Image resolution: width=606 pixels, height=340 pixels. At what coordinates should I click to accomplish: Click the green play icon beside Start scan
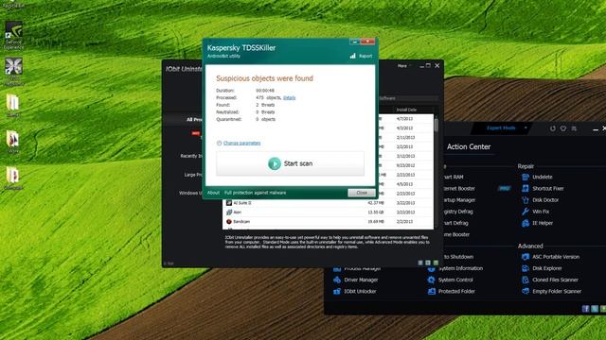(275, 163)
